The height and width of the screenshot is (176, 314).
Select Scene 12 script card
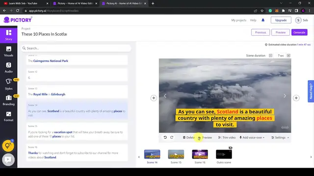point(77,75)
